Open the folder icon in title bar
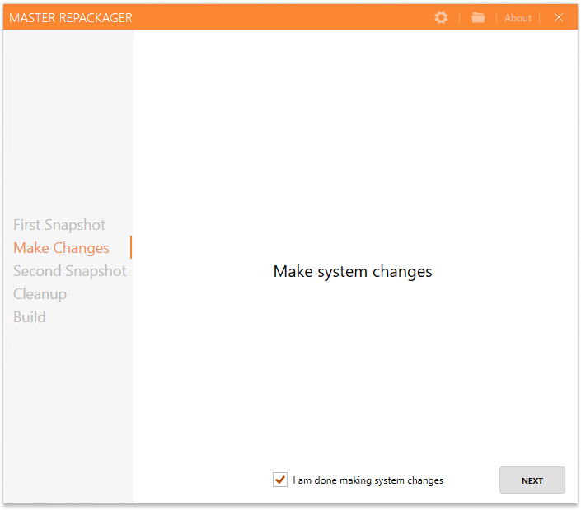The width and height of the screenshot is (581, 510). pyautogui.click(x=478, y=17)
